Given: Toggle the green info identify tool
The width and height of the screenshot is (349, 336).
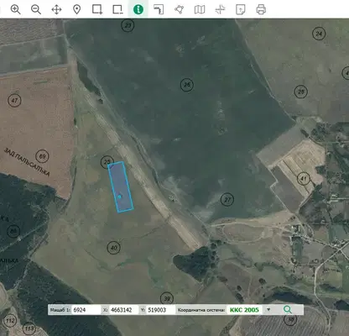Looking at the screenshot, I should click(138, 10).
